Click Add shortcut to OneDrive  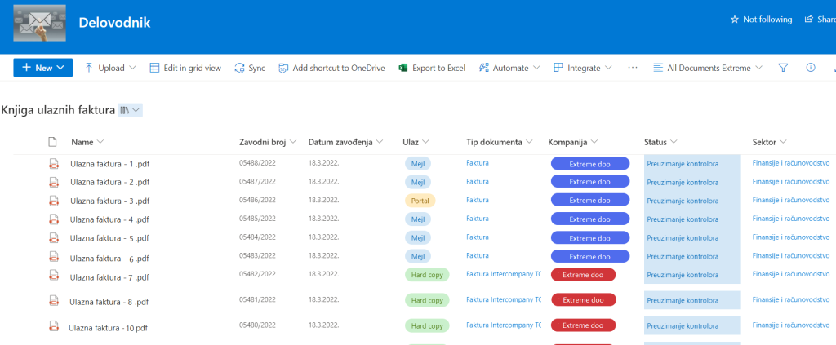click(331, 68)
